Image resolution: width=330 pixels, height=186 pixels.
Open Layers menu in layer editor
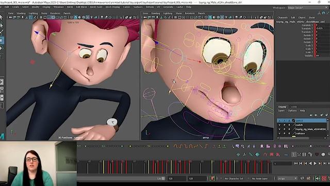coord(282,111)
